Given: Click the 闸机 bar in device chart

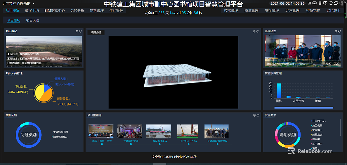Looking at the screenshot, I should click(x=279, y=91).
